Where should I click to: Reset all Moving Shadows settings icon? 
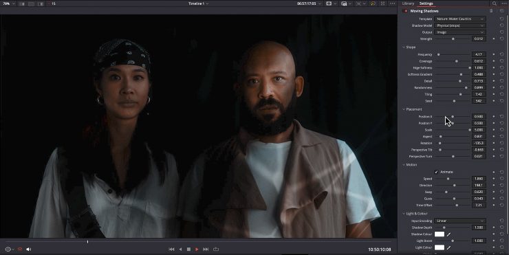pos(502,11)
